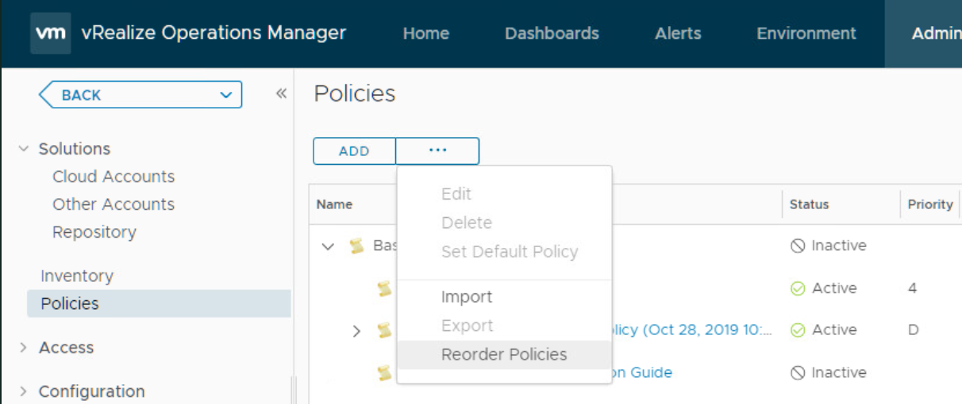Open the policy link ending in Guide
The height and width of the screenshot is (404, 962).
(x=642, y=372)
